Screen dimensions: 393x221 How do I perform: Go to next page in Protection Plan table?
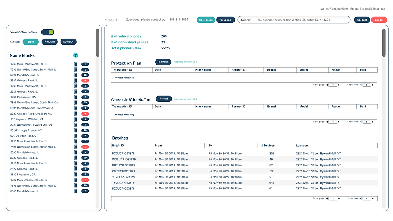point(339,85)
